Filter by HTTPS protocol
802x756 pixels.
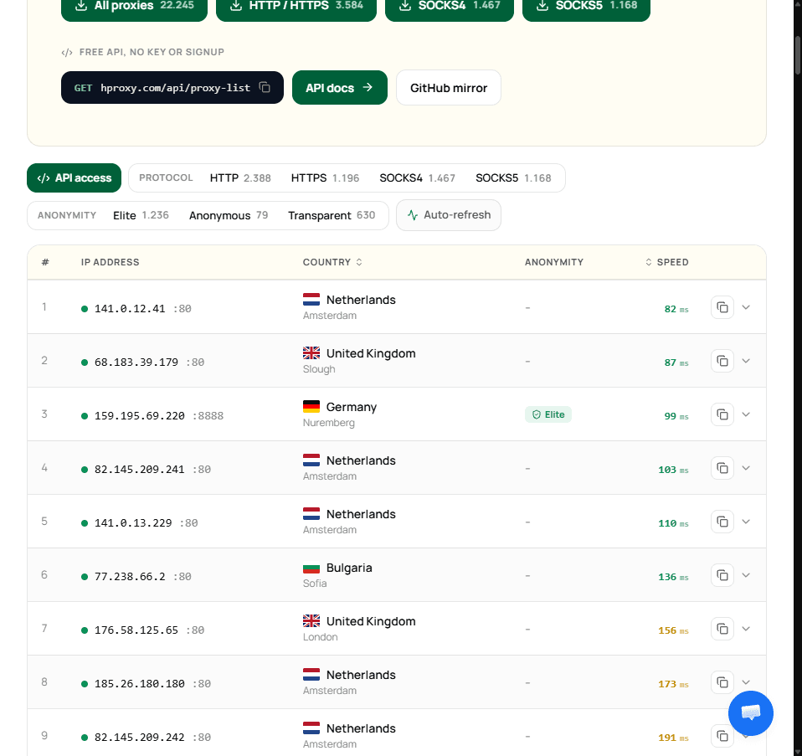[325, 178]
